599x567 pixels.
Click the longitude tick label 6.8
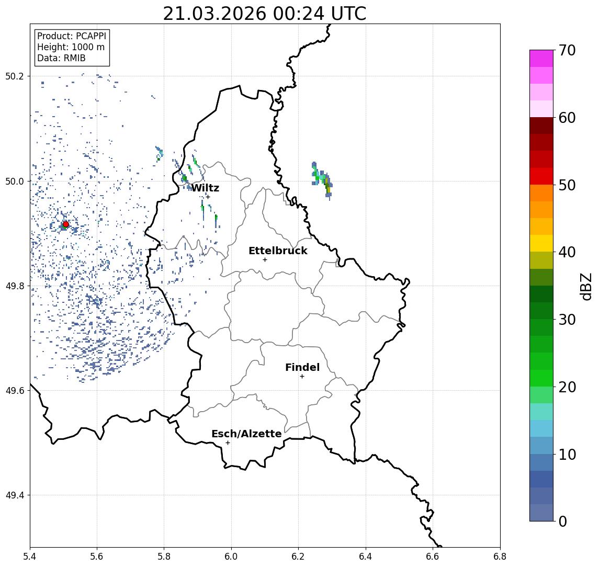pos(501,557)
